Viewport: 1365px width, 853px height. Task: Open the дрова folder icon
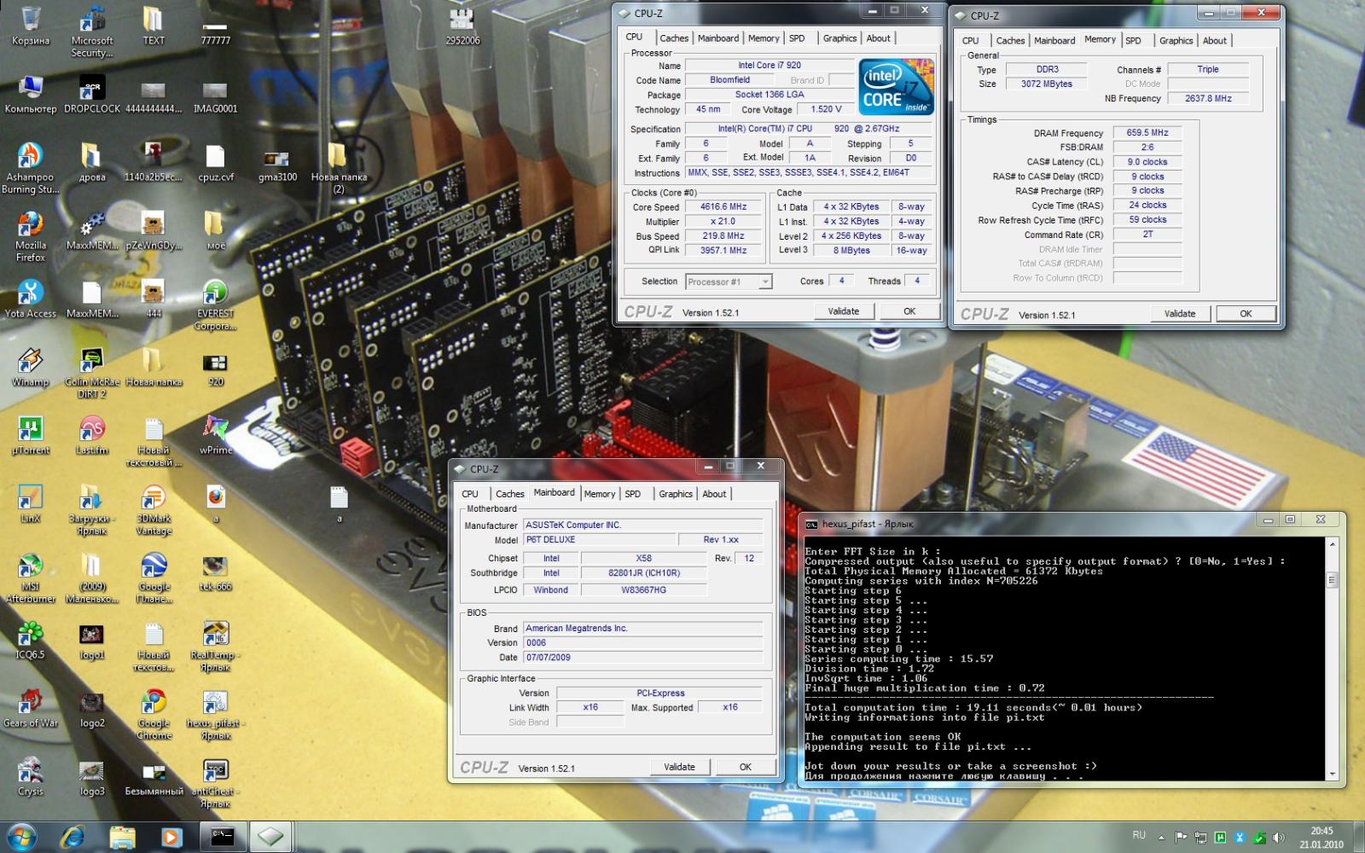coord(92,163)
